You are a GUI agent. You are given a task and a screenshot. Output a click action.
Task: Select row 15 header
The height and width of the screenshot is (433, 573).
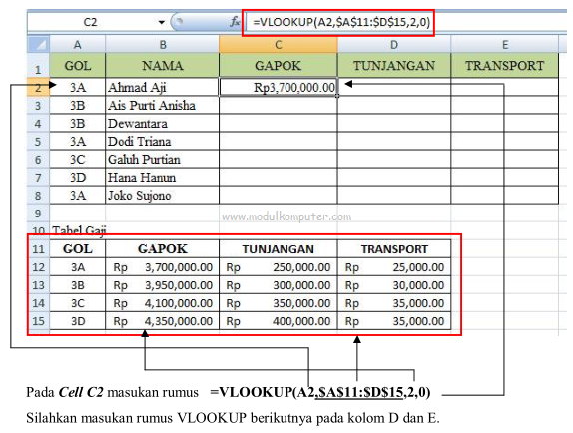point(38,321)
